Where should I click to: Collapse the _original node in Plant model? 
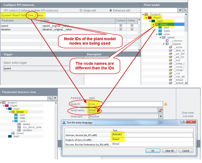pos(164,44)
